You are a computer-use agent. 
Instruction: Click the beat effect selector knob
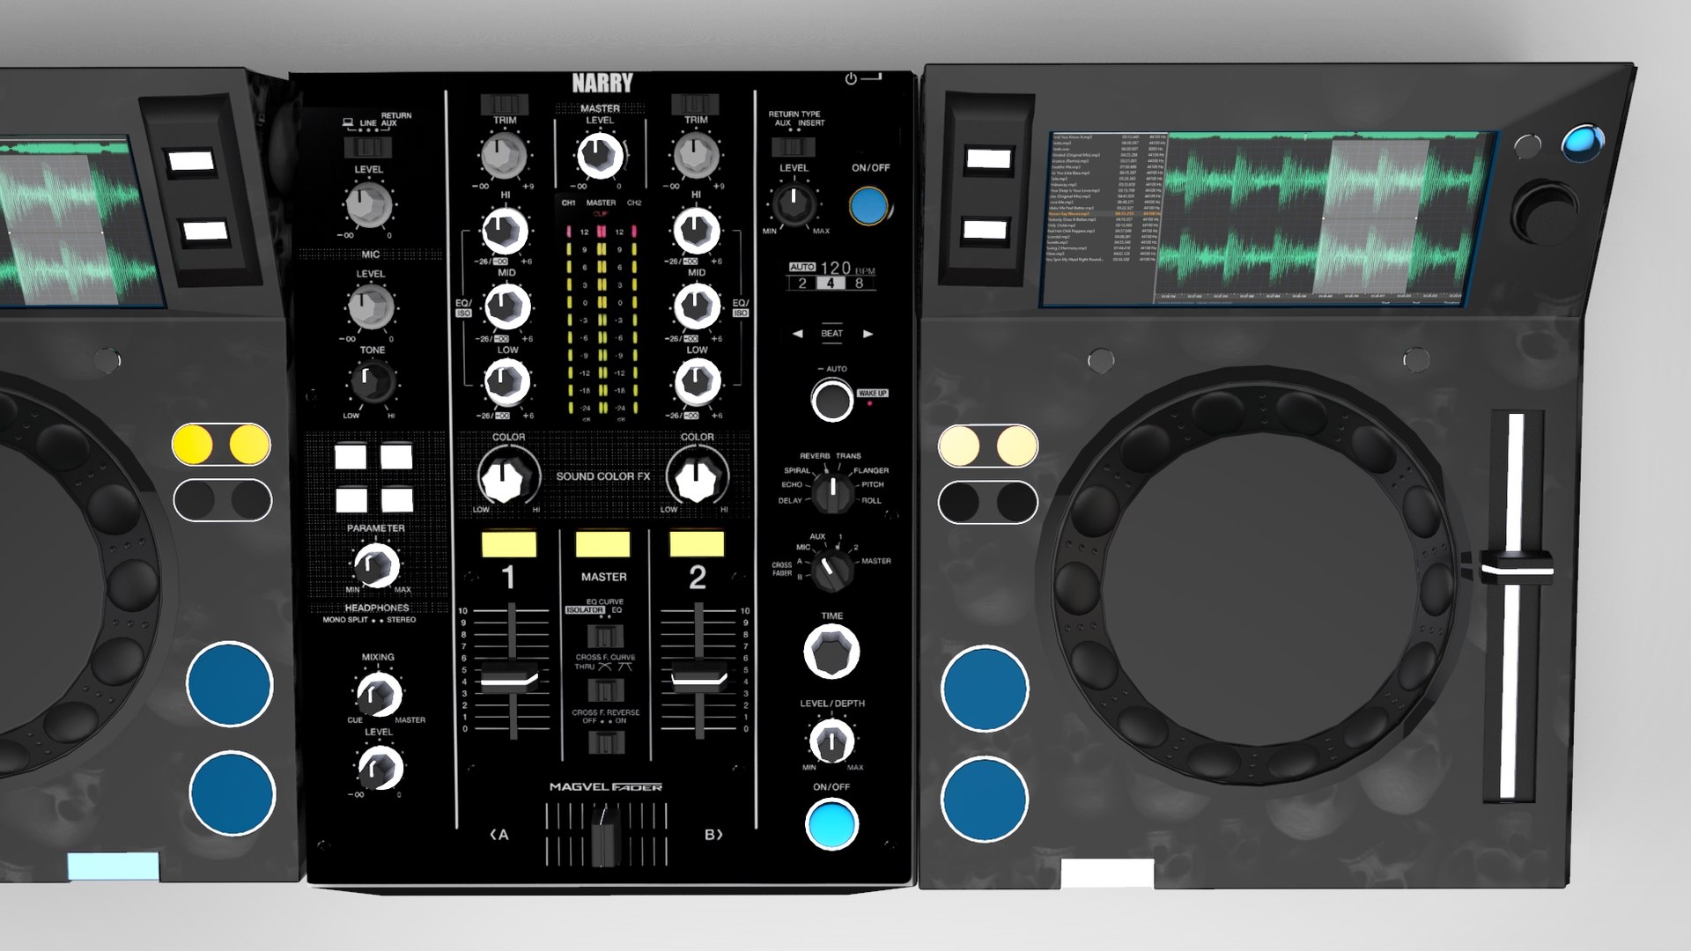point(831,492)
